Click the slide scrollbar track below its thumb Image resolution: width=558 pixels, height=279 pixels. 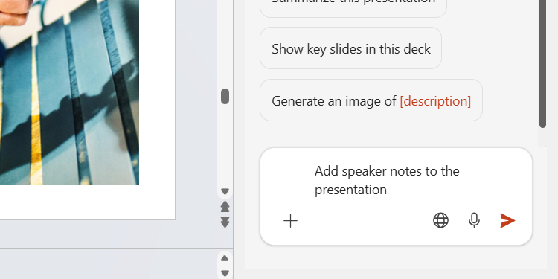[225, 146]
